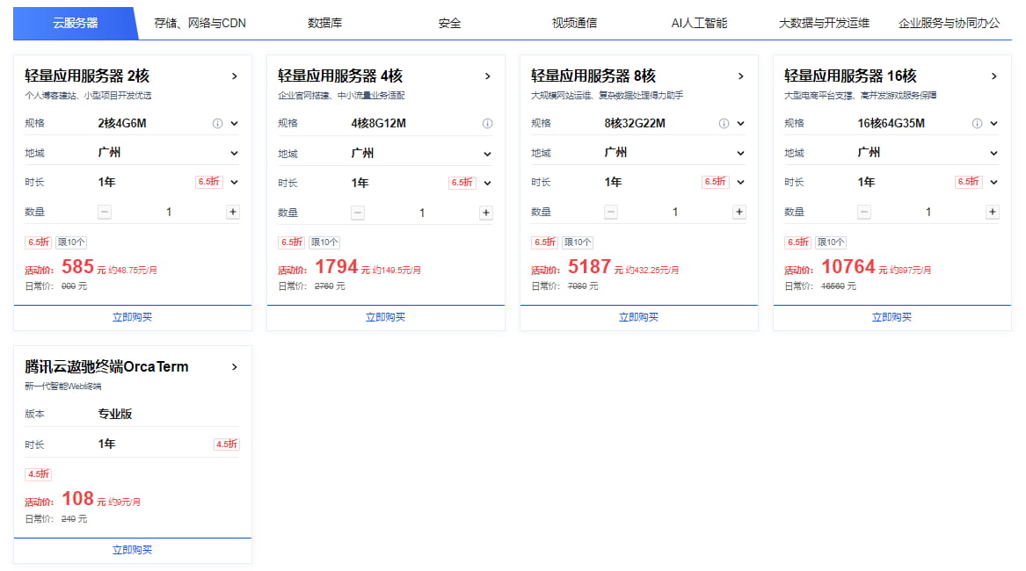Click the arrow beside 轻量应用服务器 8核
This screenshot has height=571, width=1026.
coord(741,76)
